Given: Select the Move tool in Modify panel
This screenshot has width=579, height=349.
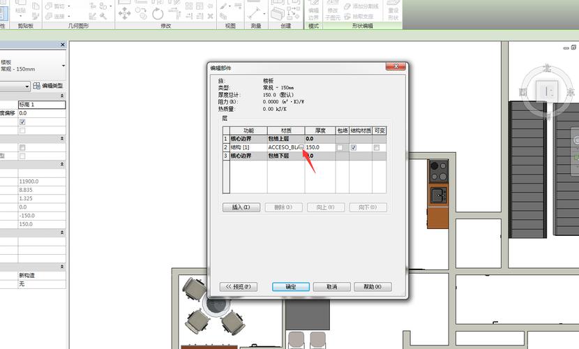Looking at the screenshot, I should 124,13.
